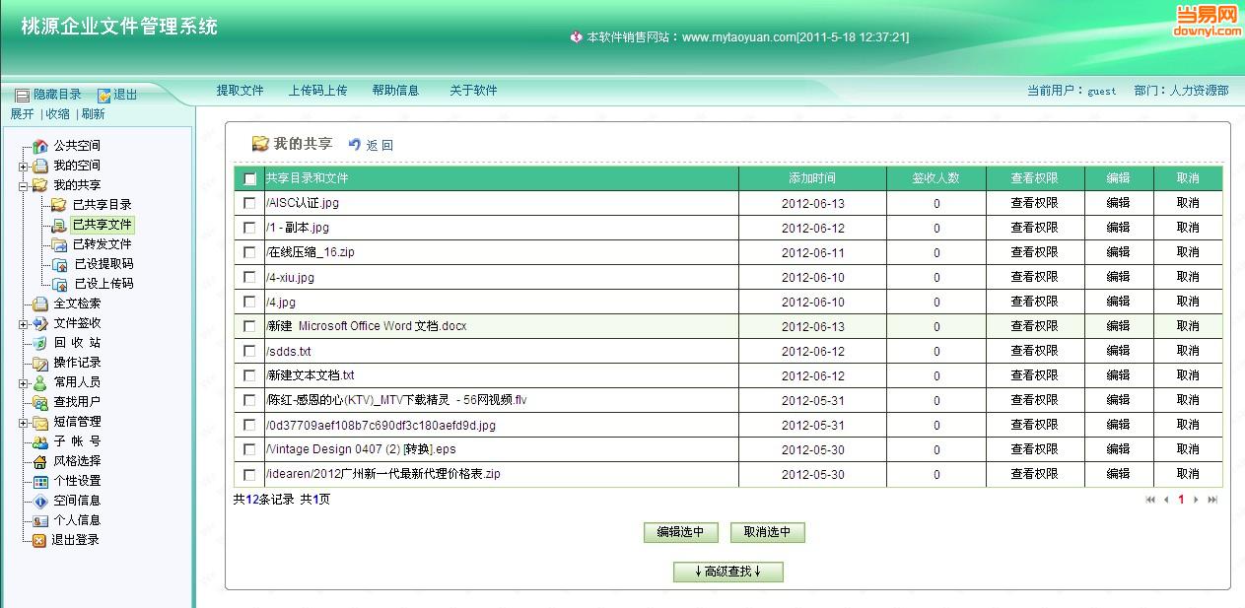The width and height of the screenshot is (1245, 608).
Task: Collapse the 我的共享 tree node
Action: 24,185
